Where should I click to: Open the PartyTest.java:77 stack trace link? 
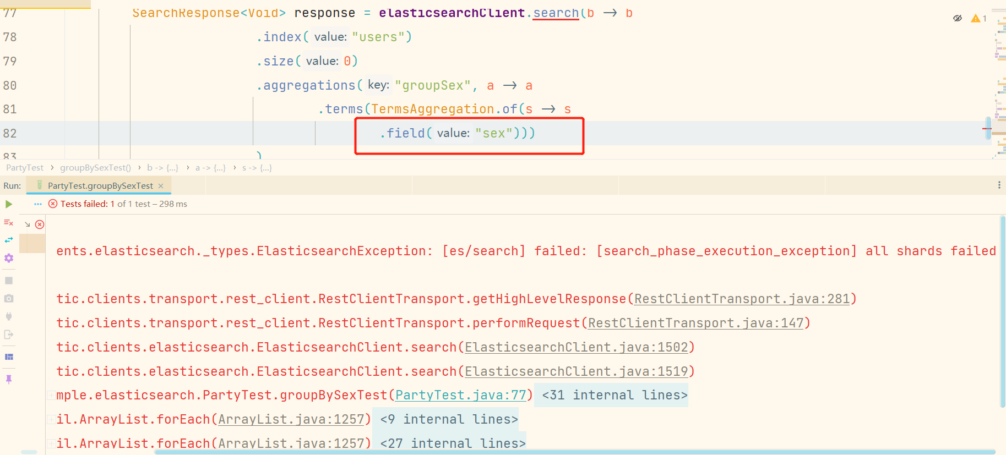460,395
